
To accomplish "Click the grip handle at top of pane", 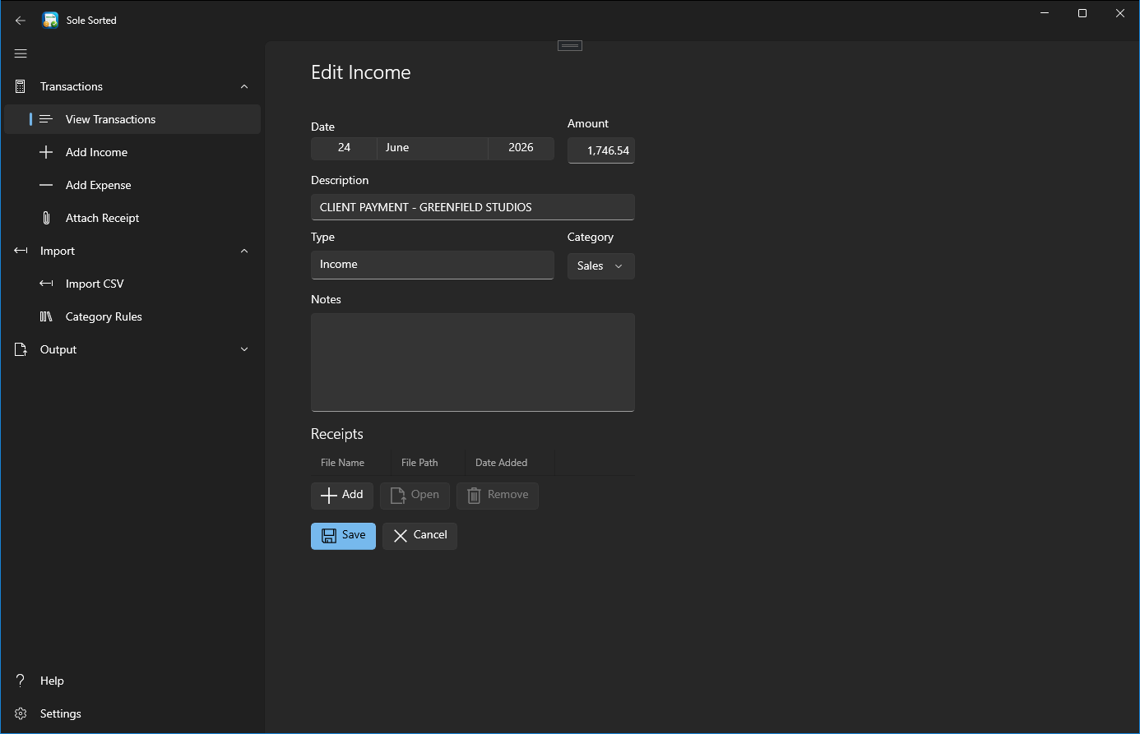I will [x=570, y=45].
